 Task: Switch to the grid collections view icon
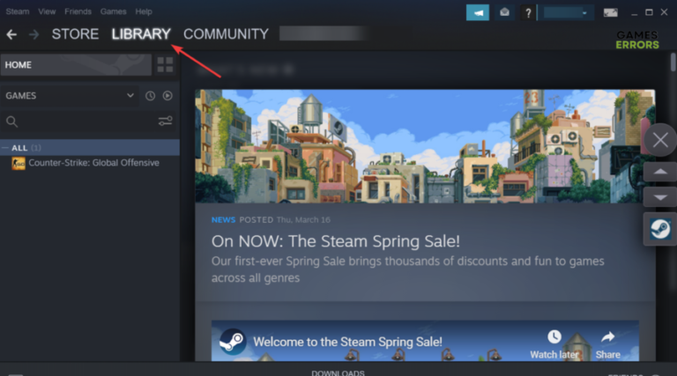(165, 65)
